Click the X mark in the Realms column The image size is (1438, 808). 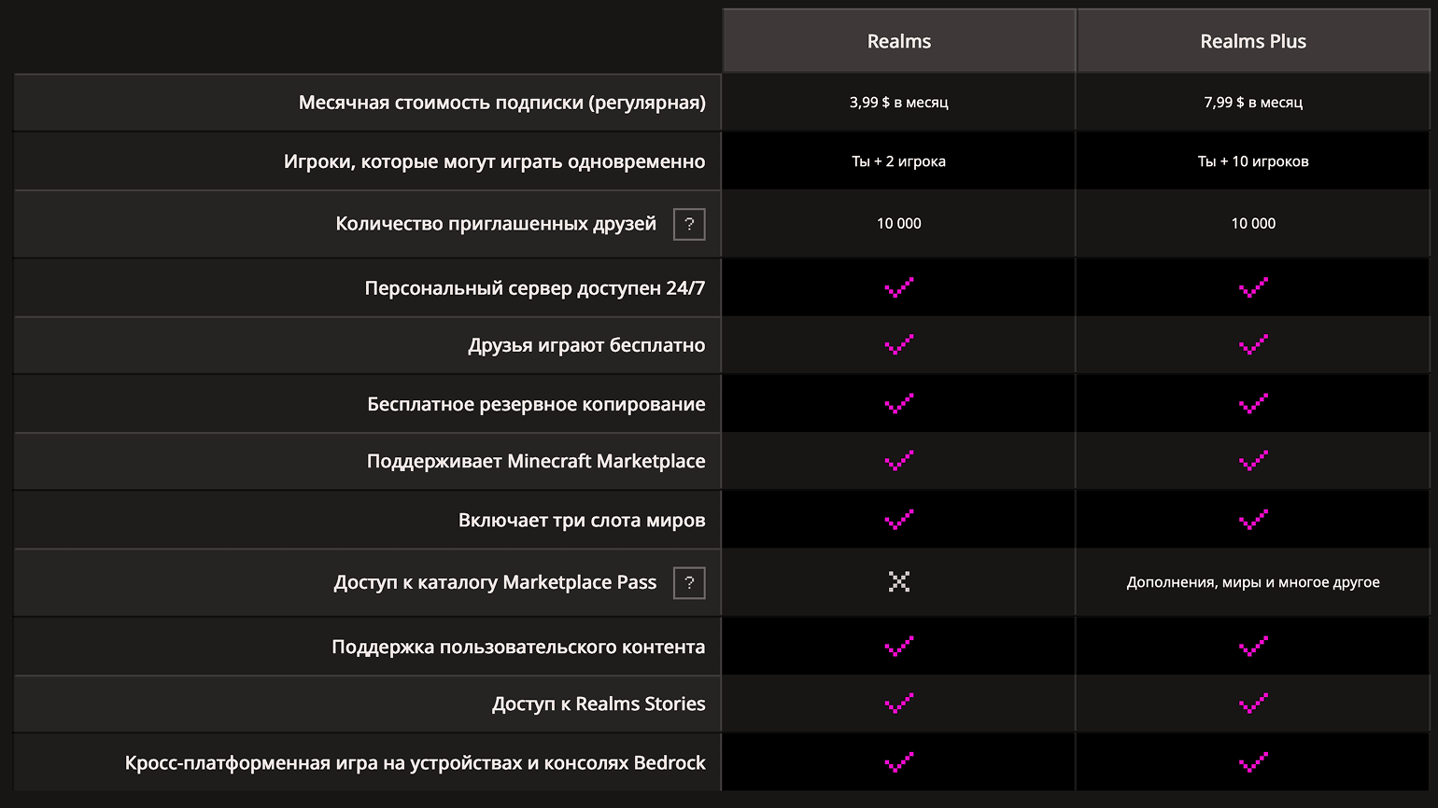click(898, 582)
